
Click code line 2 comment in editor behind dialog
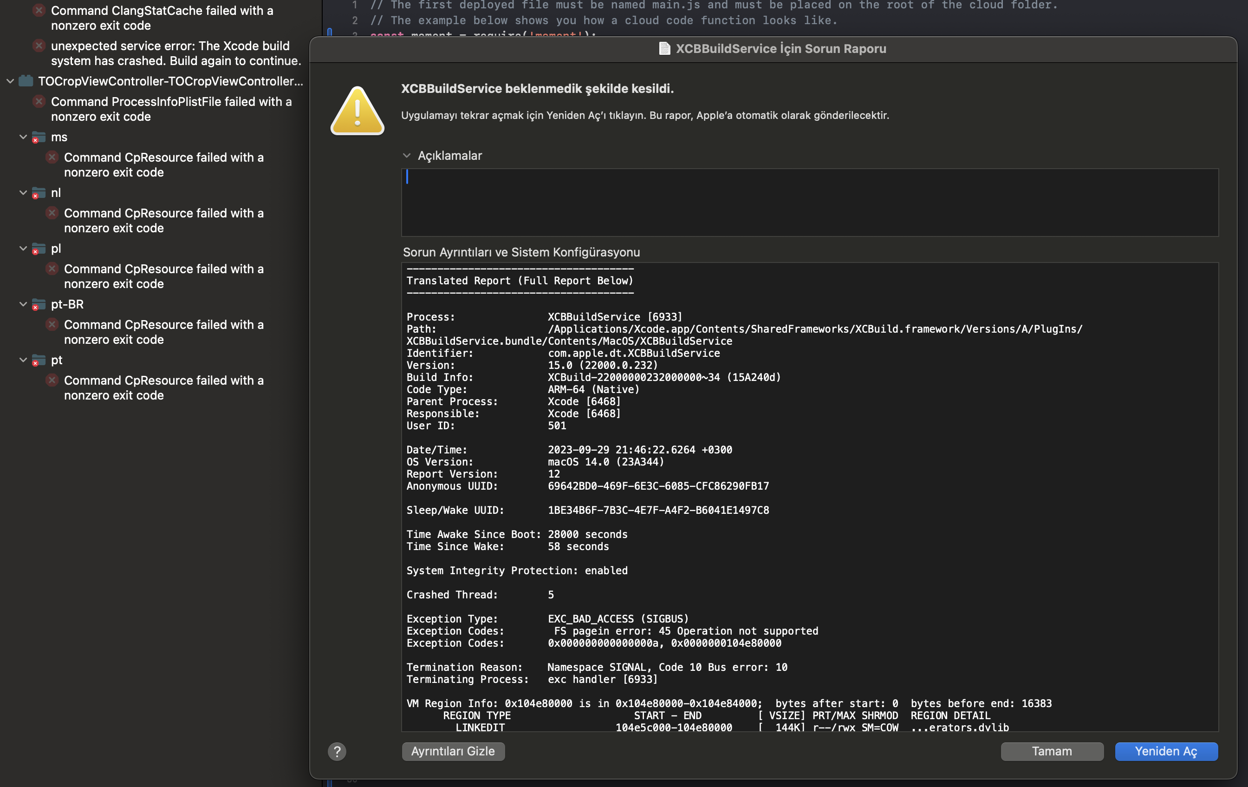tap(604, 20)
